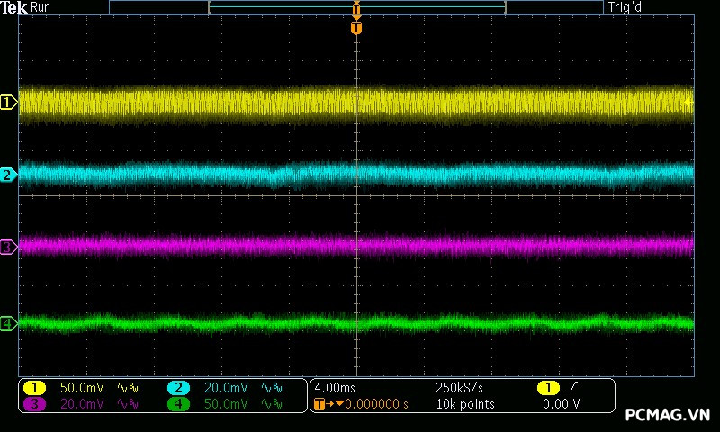This screenshot has width=720, height=432.
Task: Click the channel 4 green ground marker
Action: 8,323
